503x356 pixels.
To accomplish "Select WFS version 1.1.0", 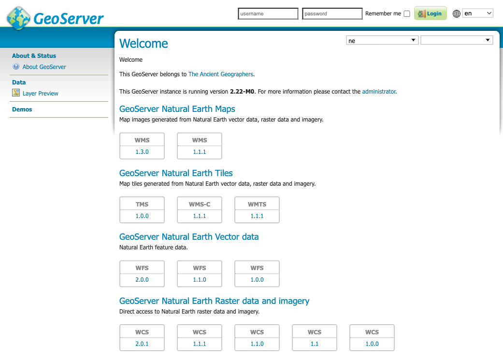I will tap(200, 280).
